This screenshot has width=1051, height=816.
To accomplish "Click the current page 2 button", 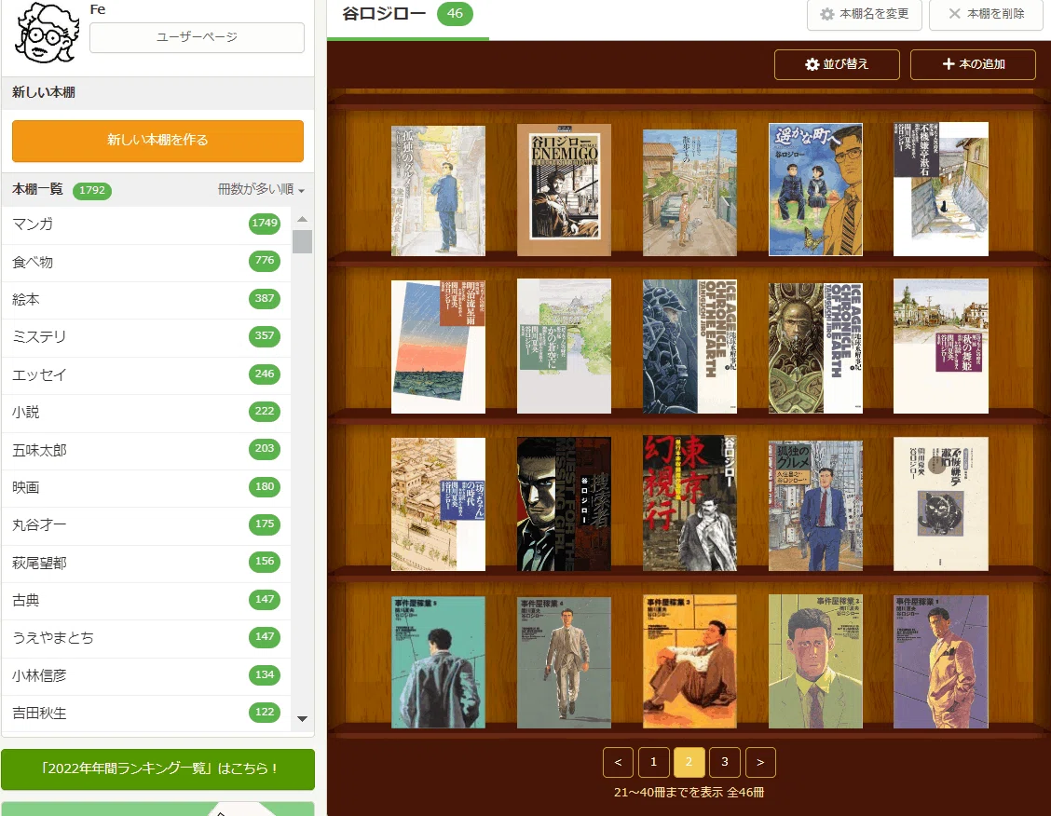I will tap(689, 762).
